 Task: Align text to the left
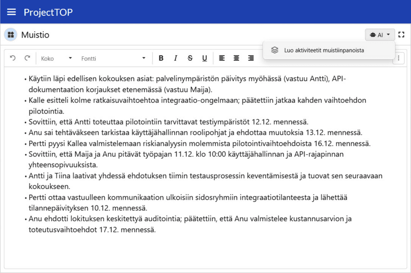click(x=222, y=58)
